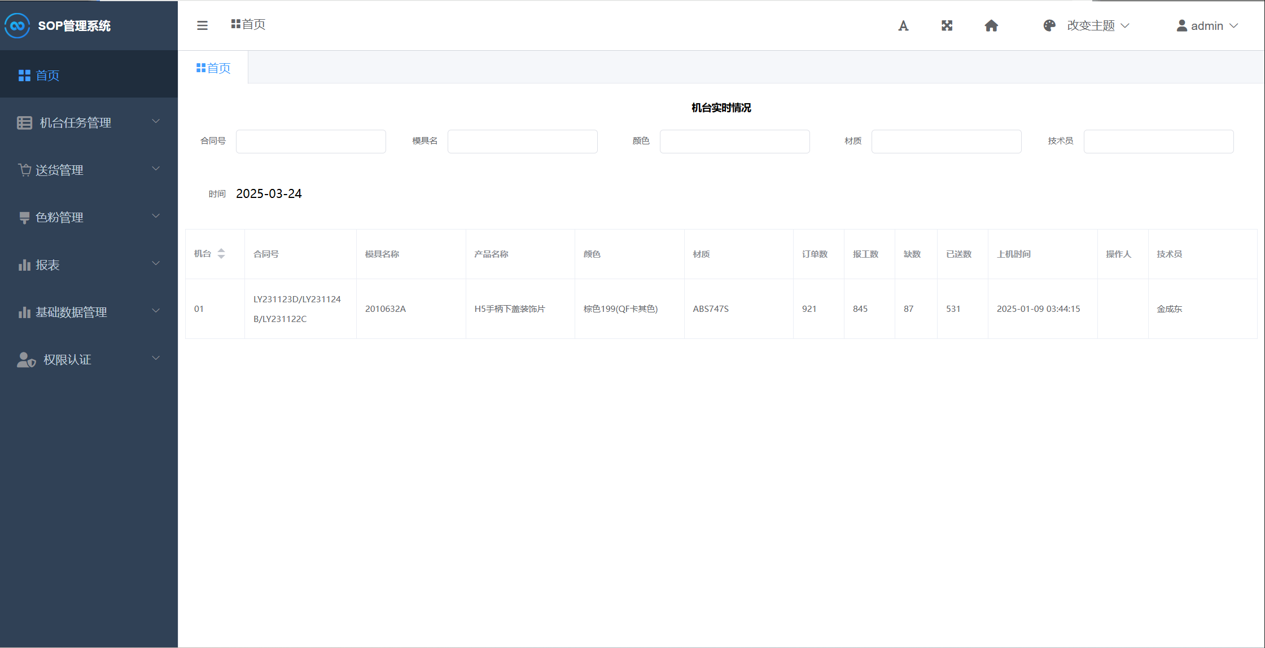1265x648 pixels.
Task: Click the home house icon
Action: pos(991,25)
